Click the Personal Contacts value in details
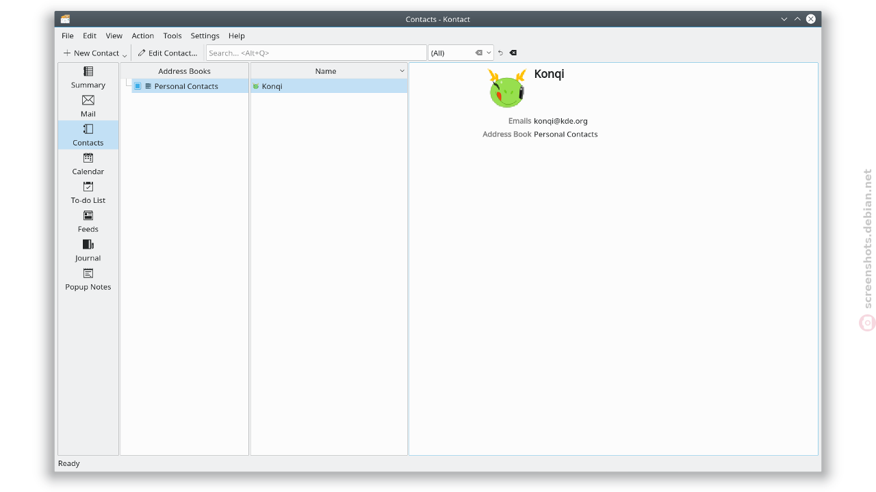The height and width of the screenshot is (492, 876). pos(566,134)
